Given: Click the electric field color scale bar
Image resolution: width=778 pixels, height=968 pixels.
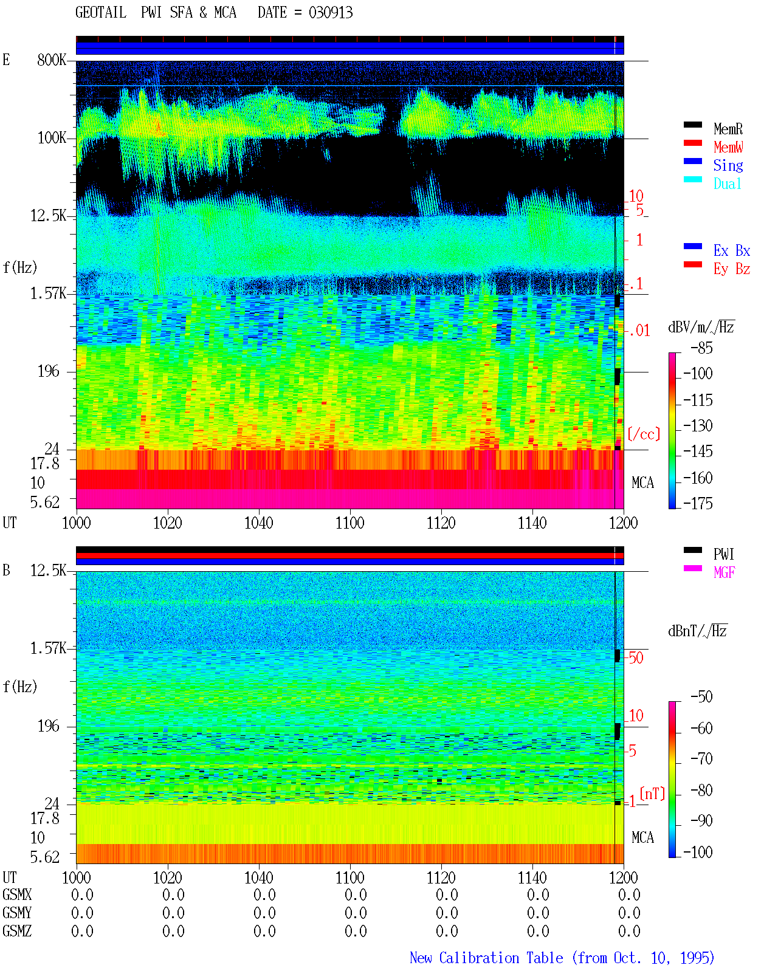Looking at the screenshot, I should pyautogui.click(x=672, y=430).
